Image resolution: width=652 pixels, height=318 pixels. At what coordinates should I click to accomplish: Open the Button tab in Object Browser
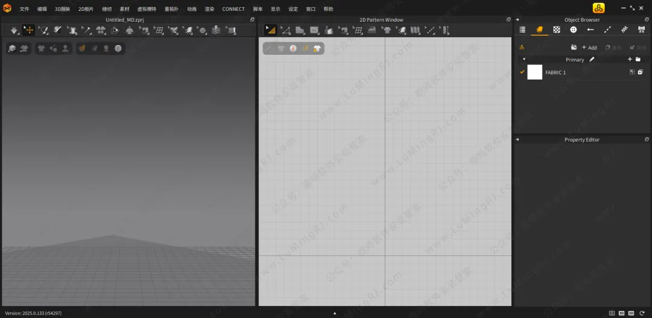point(574,30)
